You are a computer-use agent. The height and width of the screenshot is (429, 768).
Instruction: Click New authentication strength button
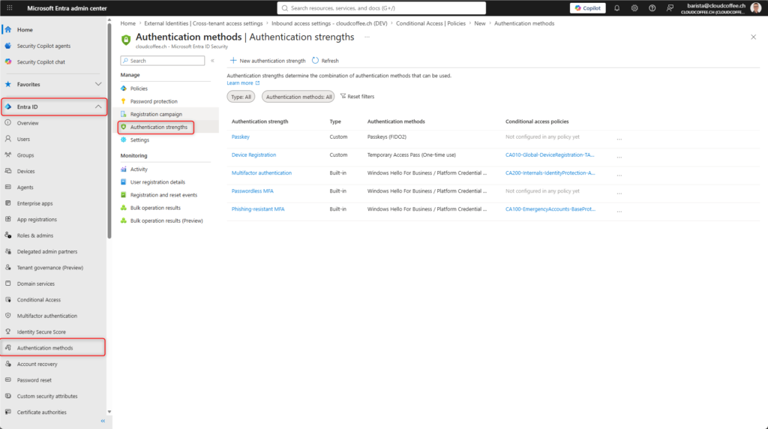click(268, 61)
